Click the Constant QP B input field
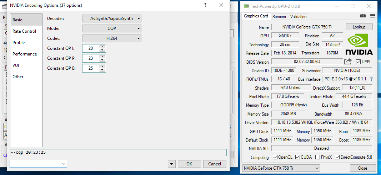Viewport: 381px width, 175px height. [x=91, y=68]
